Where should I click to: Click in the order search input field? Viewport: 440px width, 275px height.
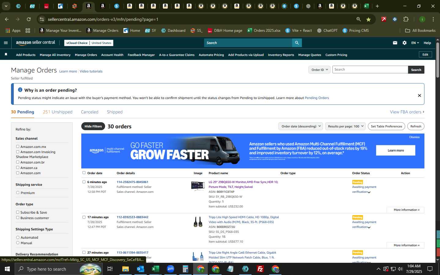coord(370,70)
